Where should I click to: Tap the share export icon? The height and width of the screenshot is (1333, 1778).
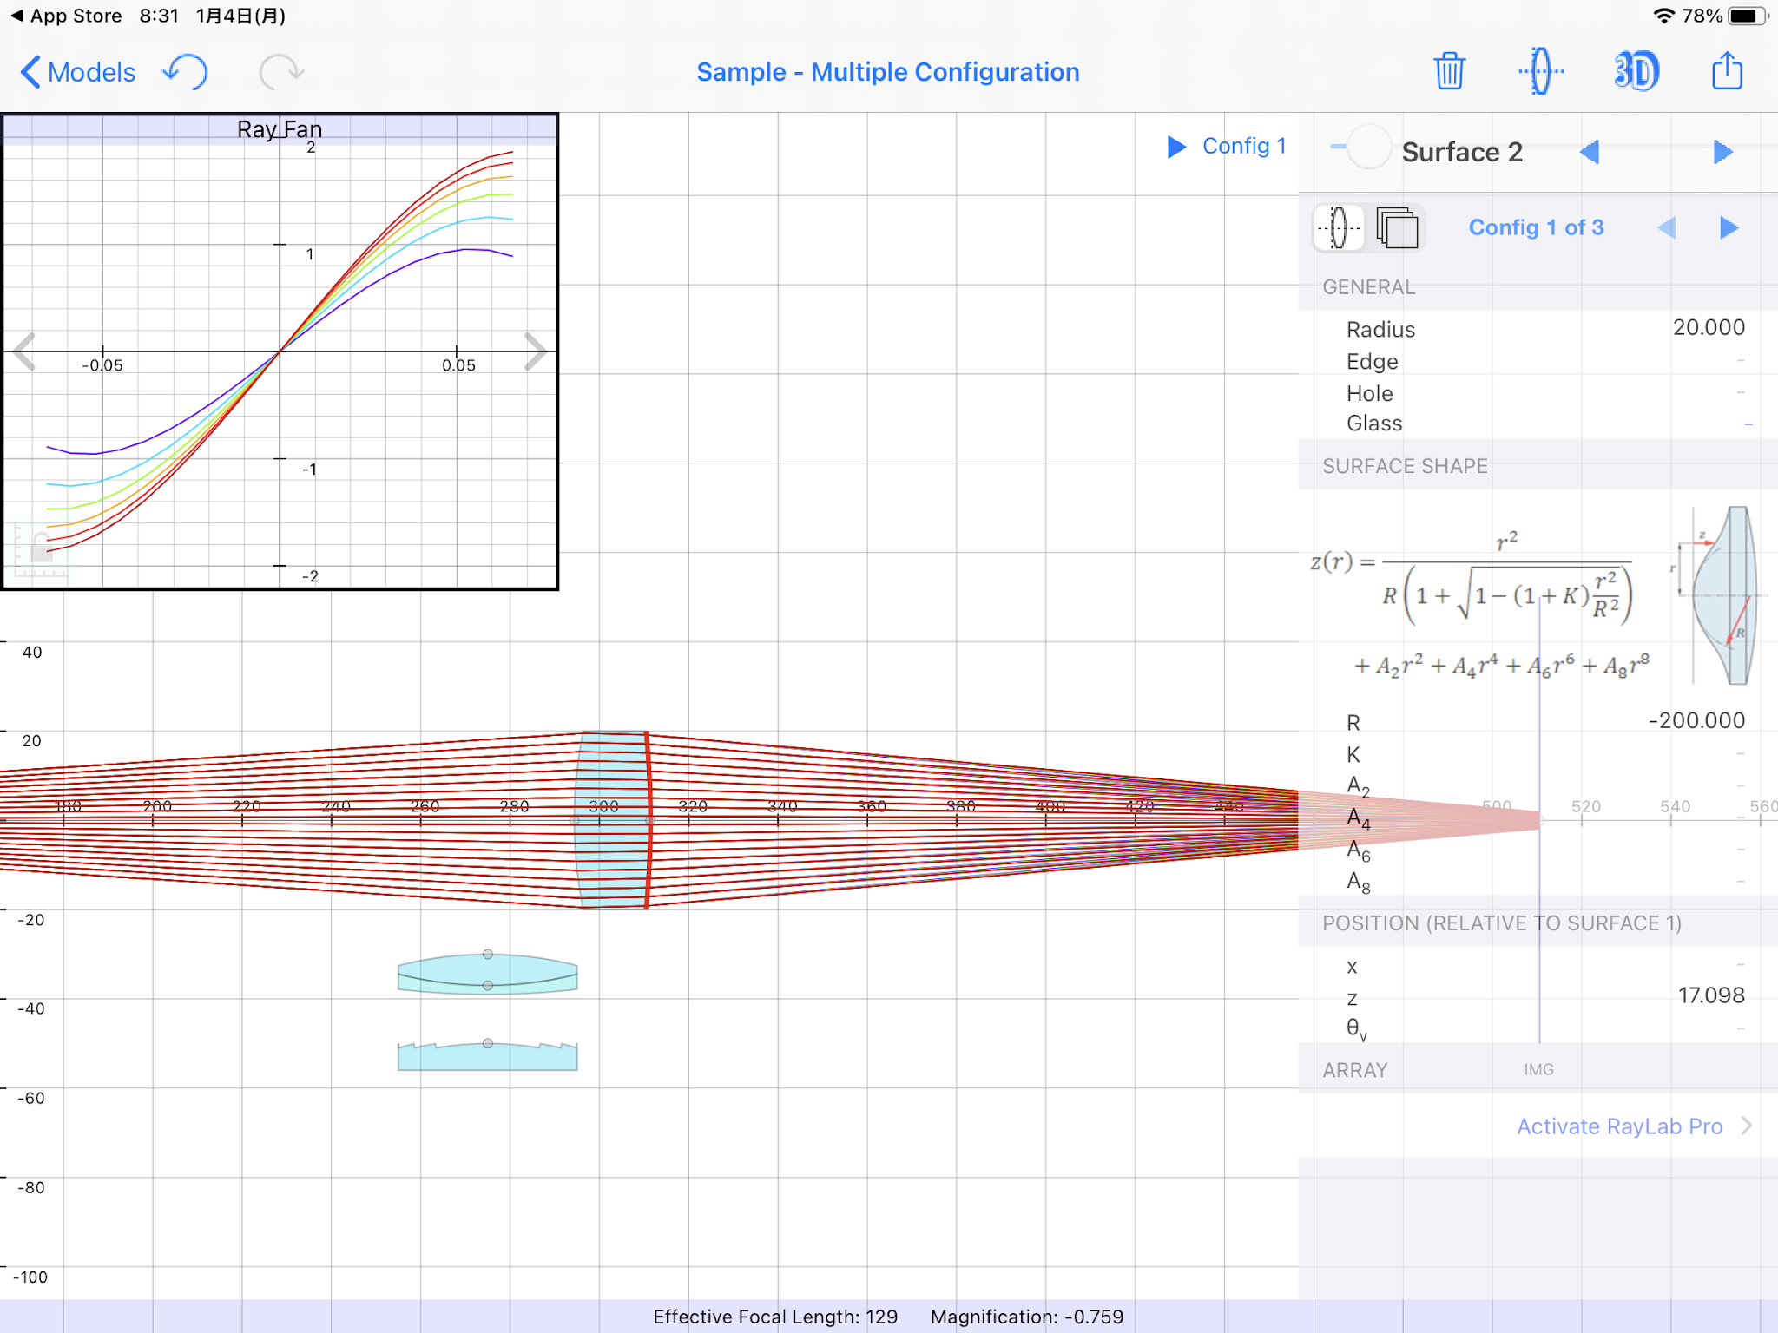[1727, 71]
